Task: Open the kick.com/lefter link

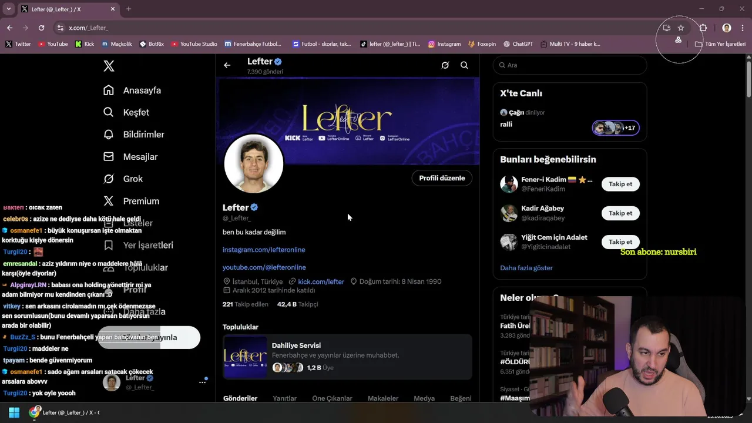Action: pyautogui.click(x=321, y=281)
